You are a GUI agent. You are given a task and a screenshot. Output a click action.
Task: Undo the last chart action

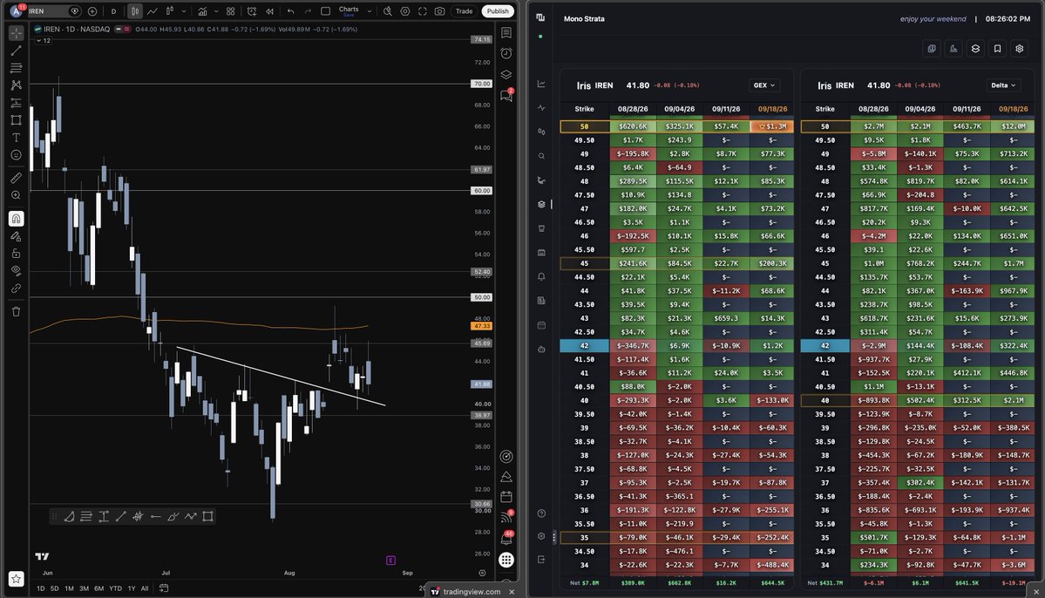[x=290, y=11]
